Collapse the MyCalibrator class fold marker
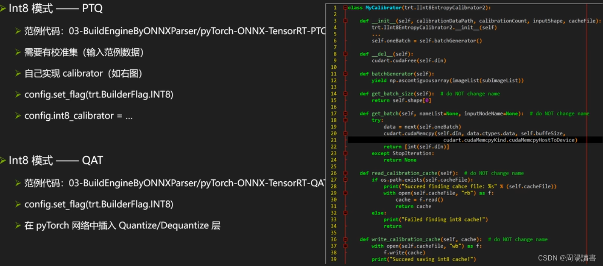 (345, 8)
